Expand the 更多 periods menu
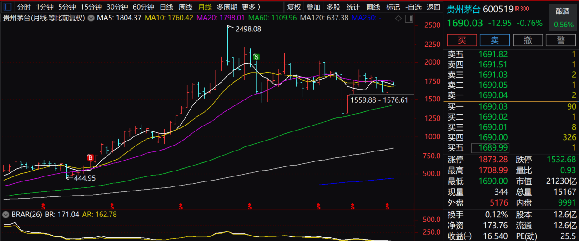This screenshot has width=579, height=241. [251, 7]
